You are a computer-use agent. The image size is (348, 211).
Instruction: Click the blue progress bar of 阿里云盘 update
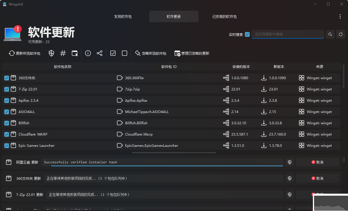point(163,166)
